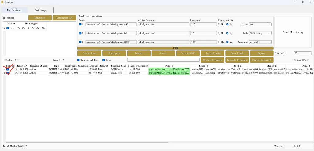Open the Settings tab
Viewport: 314px width, 151px height.
pyautogui.click(x=40, y=10)
